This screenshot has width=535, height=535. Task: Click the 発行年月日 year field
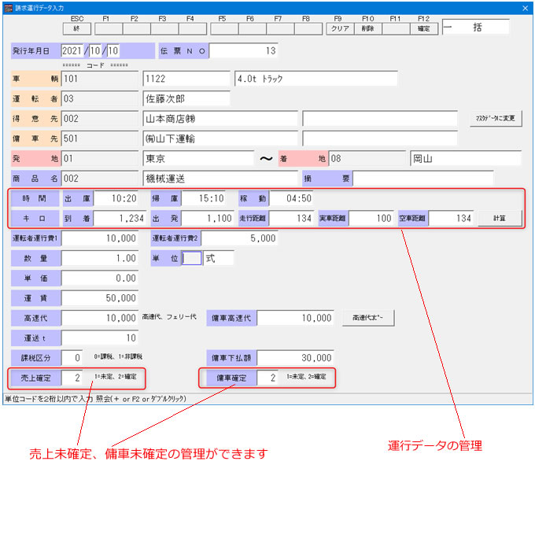(76, 51)
